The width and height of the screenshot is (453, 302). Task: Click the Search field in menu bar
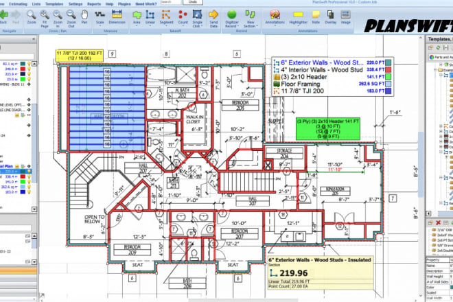[x=171, y=2]
